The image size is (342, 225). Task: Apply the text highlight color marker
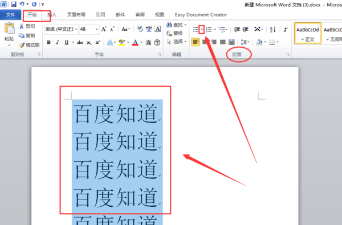pos(122,42)
